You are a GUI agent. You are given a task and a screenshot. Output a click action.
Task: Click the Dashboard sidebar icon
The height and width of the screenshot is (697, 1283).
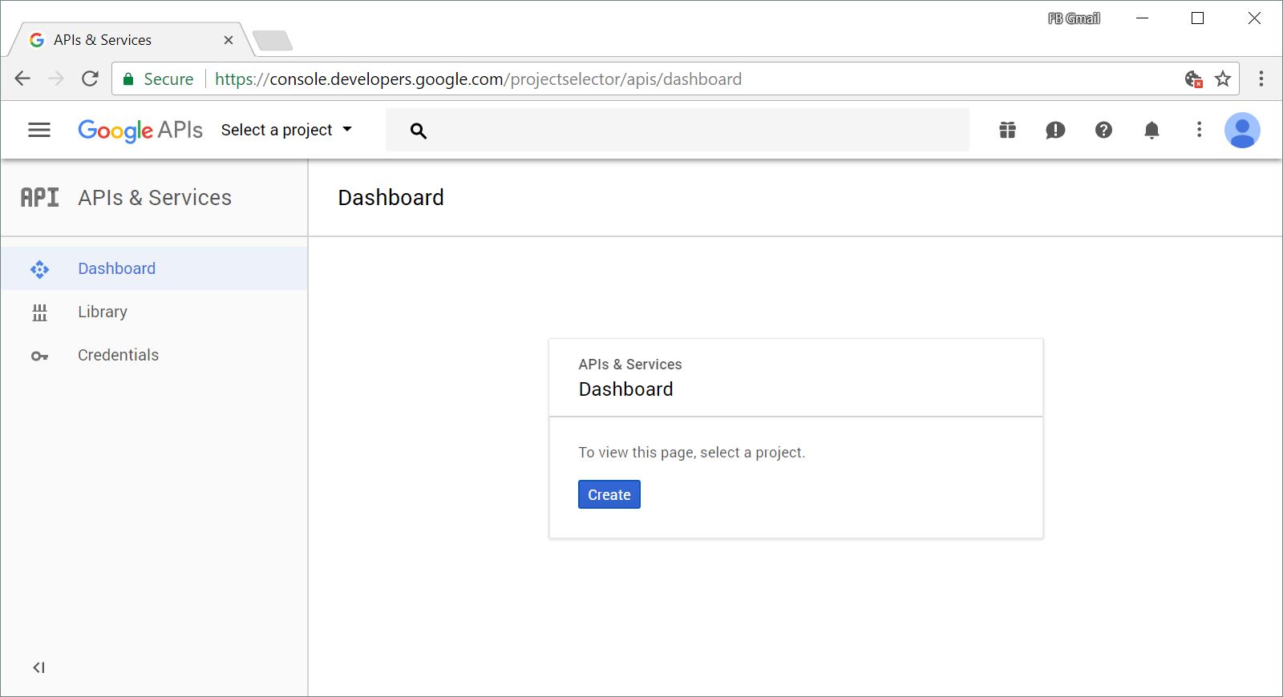pyautogui.click(x=39, y=269)
